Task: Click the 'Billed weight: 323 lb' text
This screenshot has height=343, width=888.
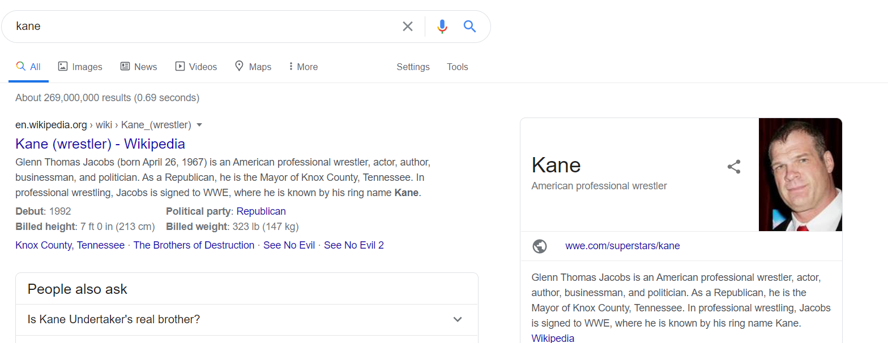Action: click(232, 227)
